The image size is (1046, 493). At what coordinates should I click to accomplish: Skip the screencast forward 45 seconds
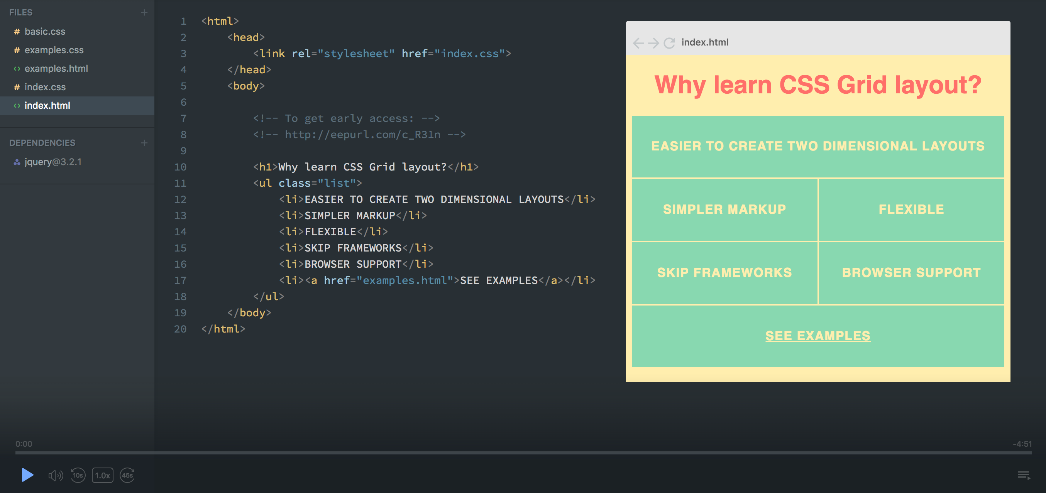pyautogui.click(x=127, y=475)
